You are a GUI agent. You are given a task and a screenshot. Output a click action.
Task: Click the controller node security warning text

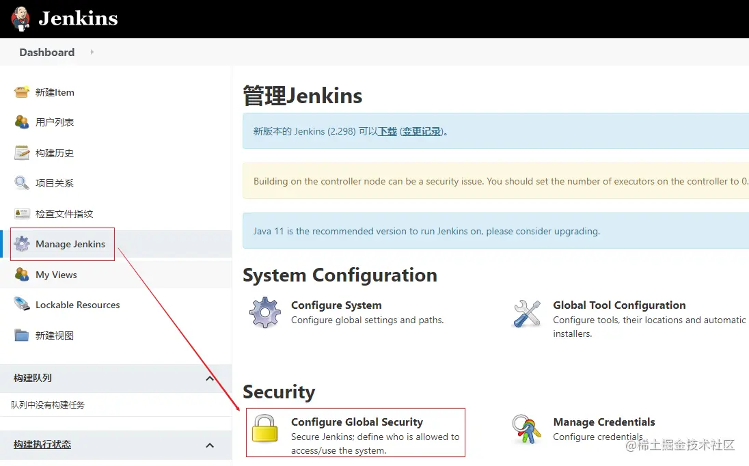coord(501,182)
